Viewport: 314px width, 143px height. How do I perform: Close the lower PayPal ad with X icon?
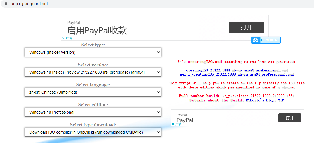click(173, 124)
